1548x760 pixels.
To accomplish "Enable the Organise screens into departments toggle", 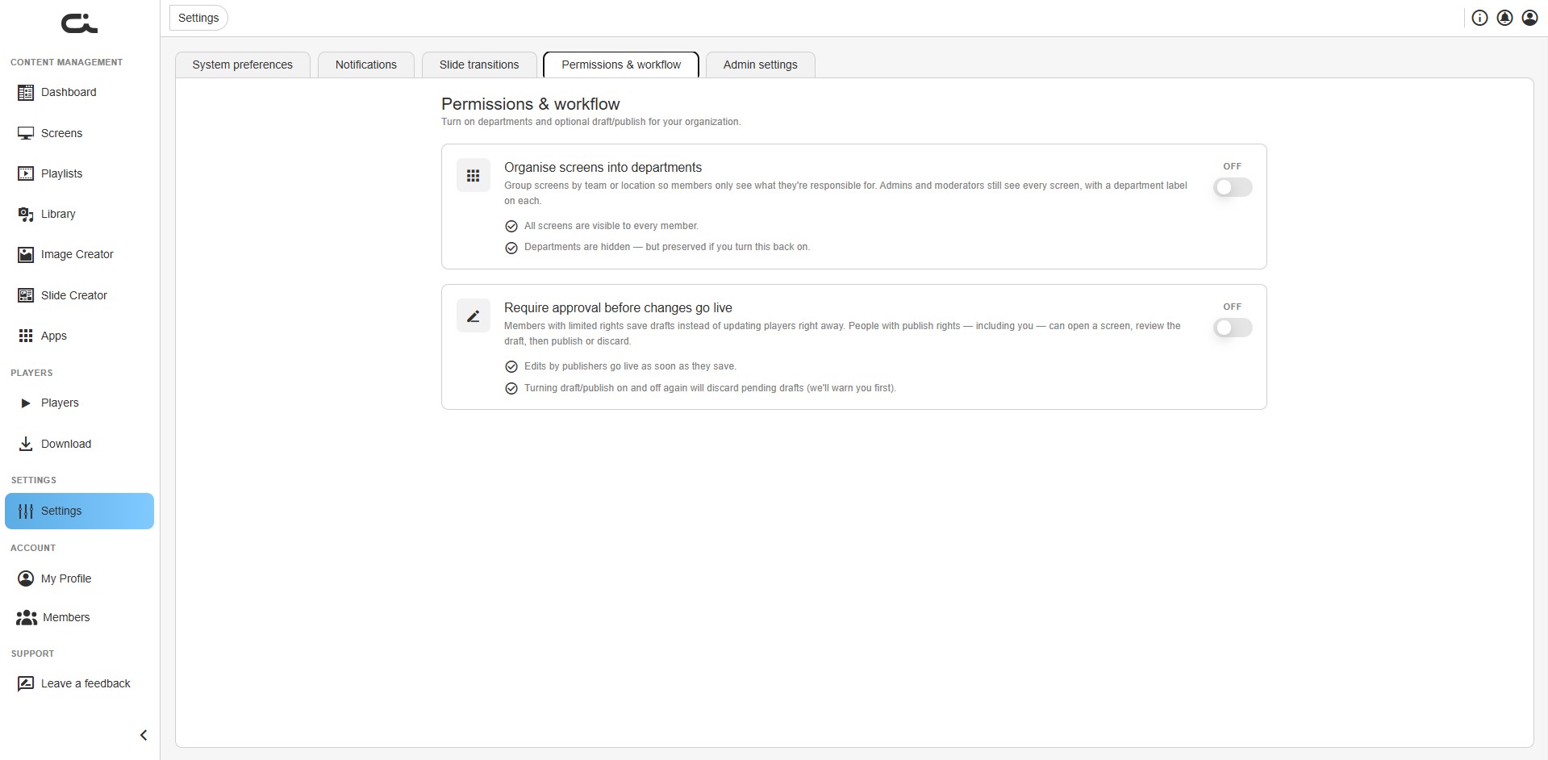I will click(1233, 187).
